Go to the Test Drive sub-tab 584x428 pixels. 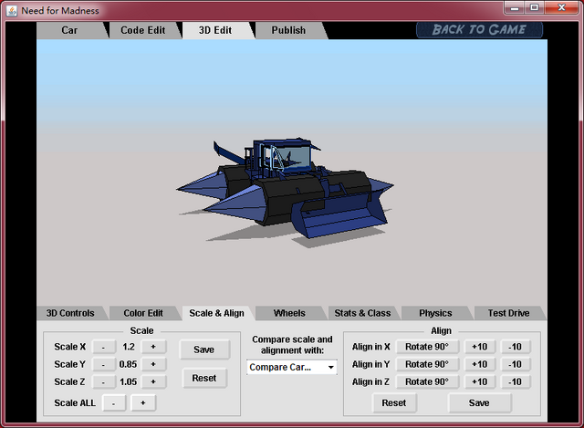click(x=509, y=313)
